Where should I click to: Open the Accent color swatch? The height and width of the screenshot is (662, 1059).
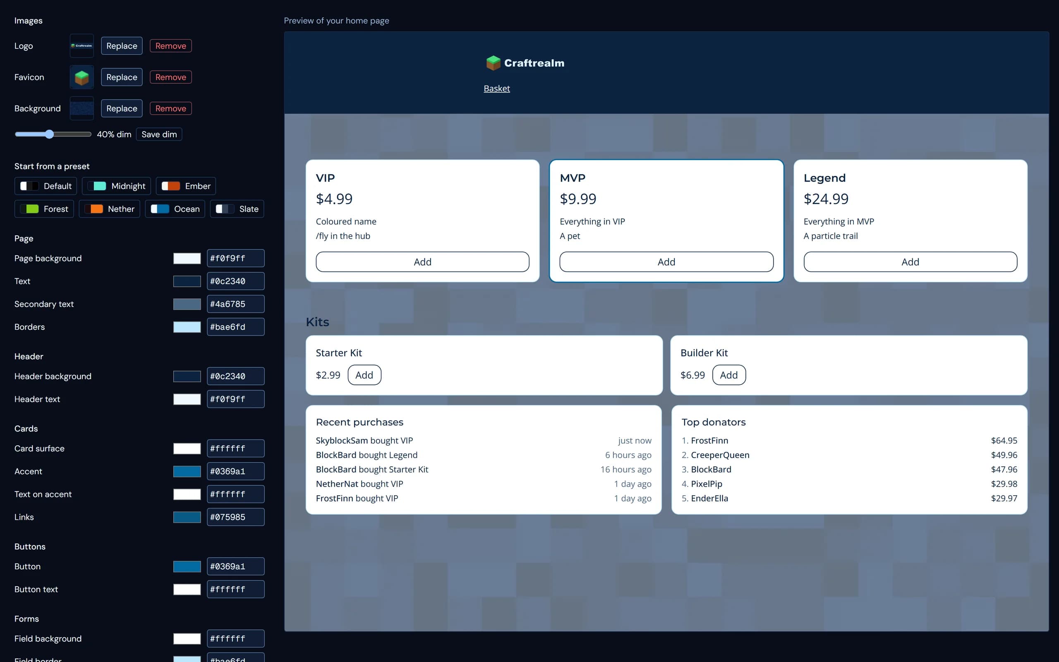(x=187, y=471)
